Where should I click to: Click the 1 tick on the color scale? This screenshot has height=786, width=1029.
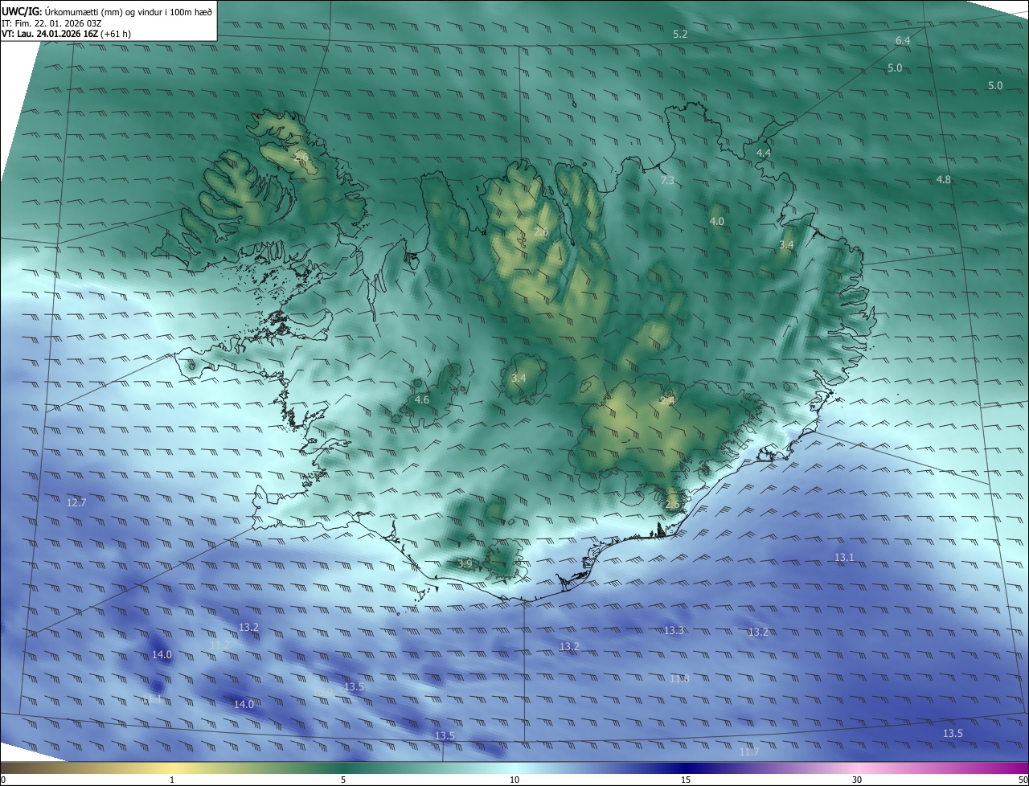click(172, 780)
